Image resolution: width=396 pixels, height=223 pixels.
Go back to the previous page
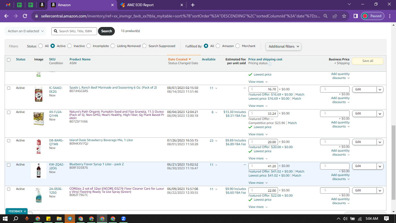pyautogui.click(x=6, y=16)
